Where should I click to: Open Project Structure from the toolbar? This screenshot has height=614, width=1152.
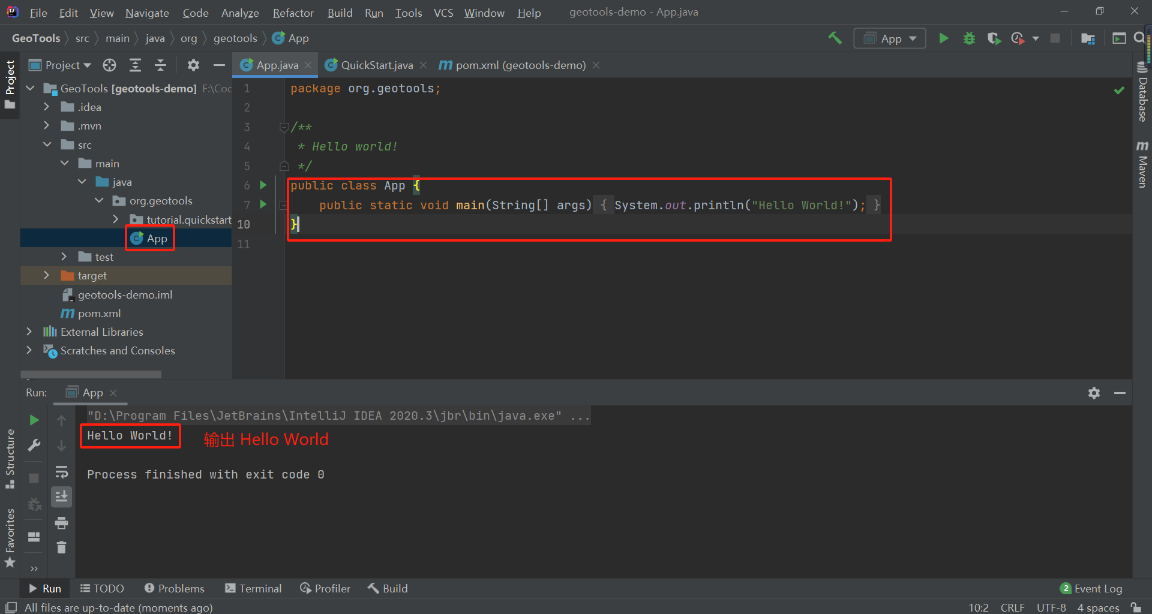point(1088,38)
